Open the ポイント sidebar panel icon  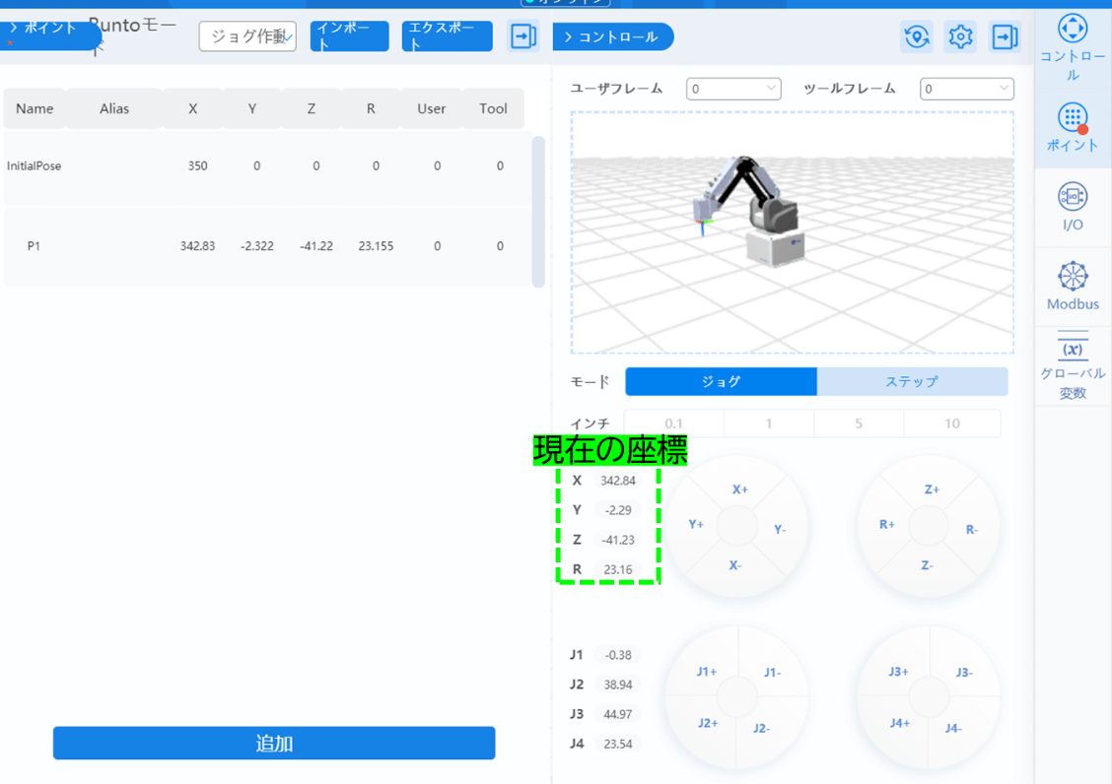tap(1073, 119)
